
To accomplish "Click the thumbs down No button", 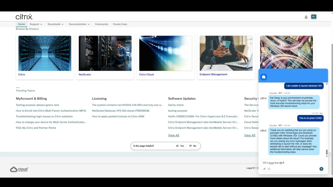I will (x=193, y=146).
